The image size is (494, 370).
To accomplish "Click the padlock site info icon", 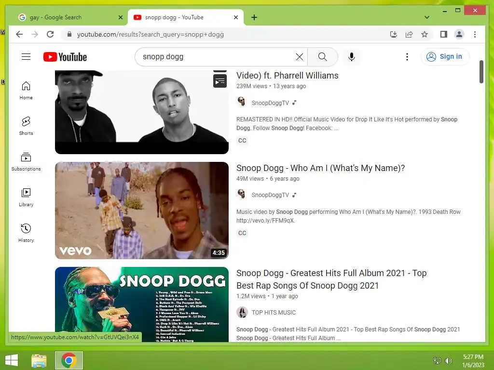I will pyautogui.click(x=69, y=34).
